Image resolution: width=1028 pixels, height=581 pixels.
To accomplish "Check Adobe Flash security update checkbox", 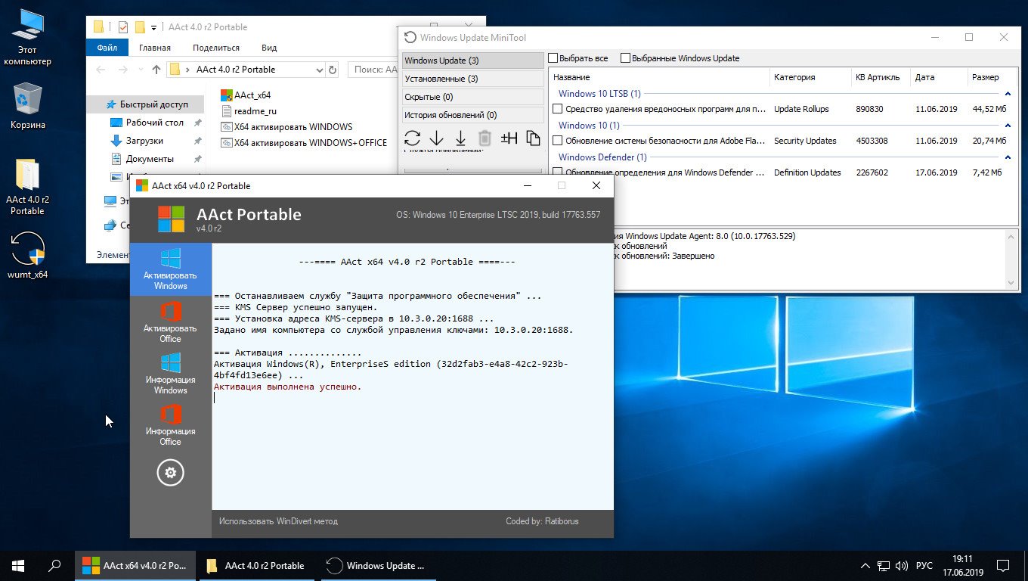I will tap(558, 141).
